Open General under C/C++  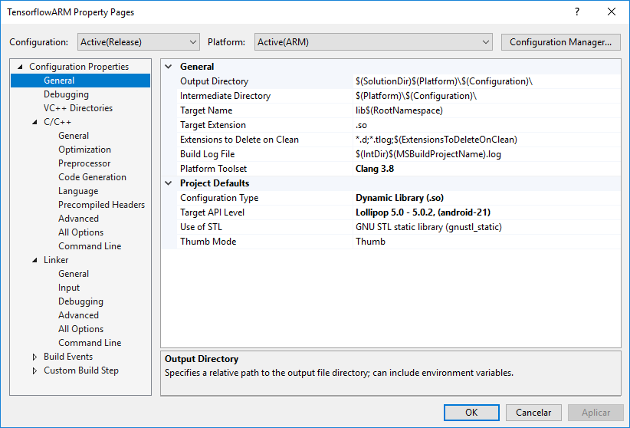coord(74,136)
